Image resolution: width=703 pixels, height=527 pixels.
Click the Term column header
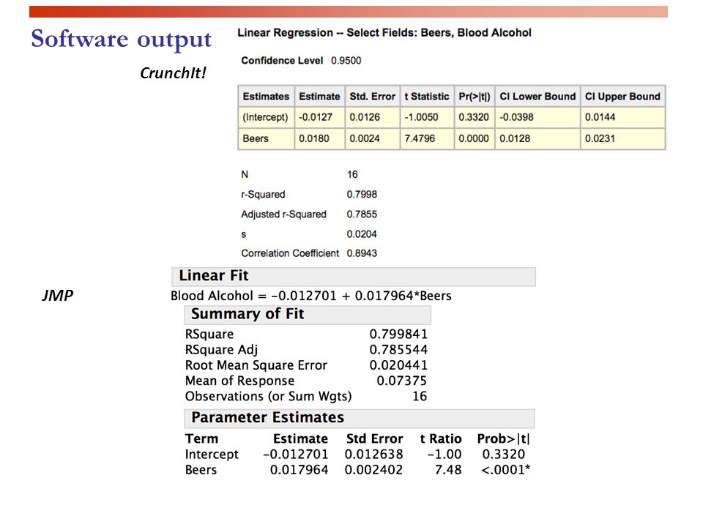point(202,438)
